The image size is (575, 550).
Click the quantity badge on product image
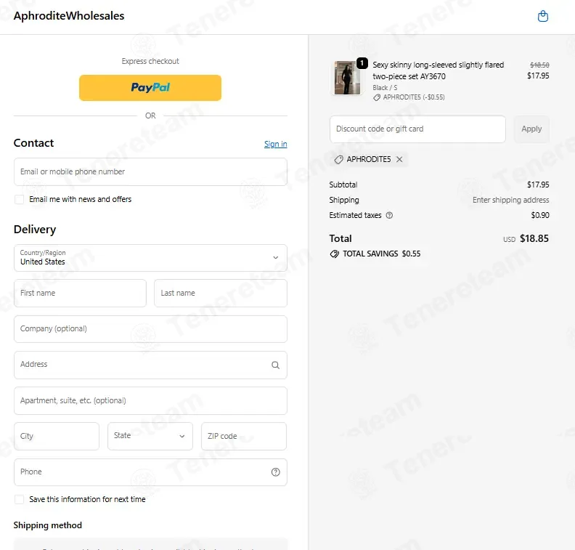pyautogui.click(x=362, y=63)
